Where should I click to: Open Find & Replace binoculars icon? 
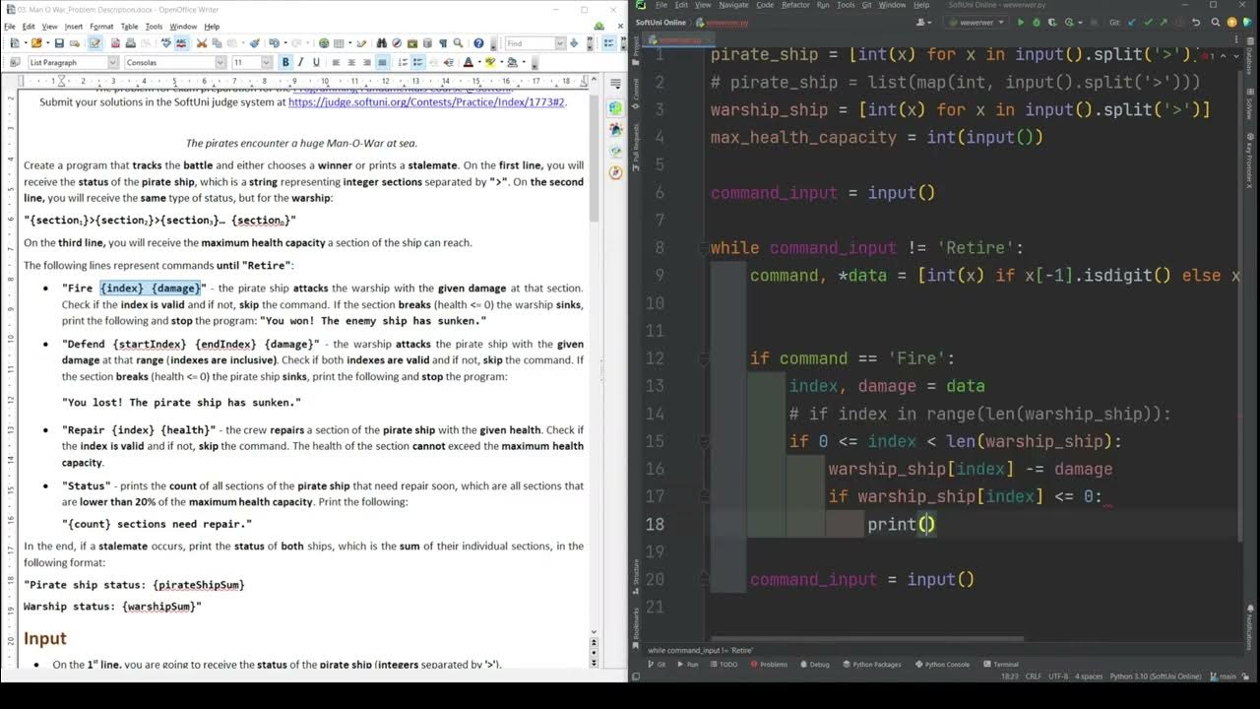tap(380, 43)
